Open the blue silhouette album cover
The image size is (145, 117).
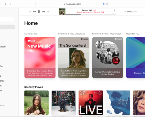[118, 103]
